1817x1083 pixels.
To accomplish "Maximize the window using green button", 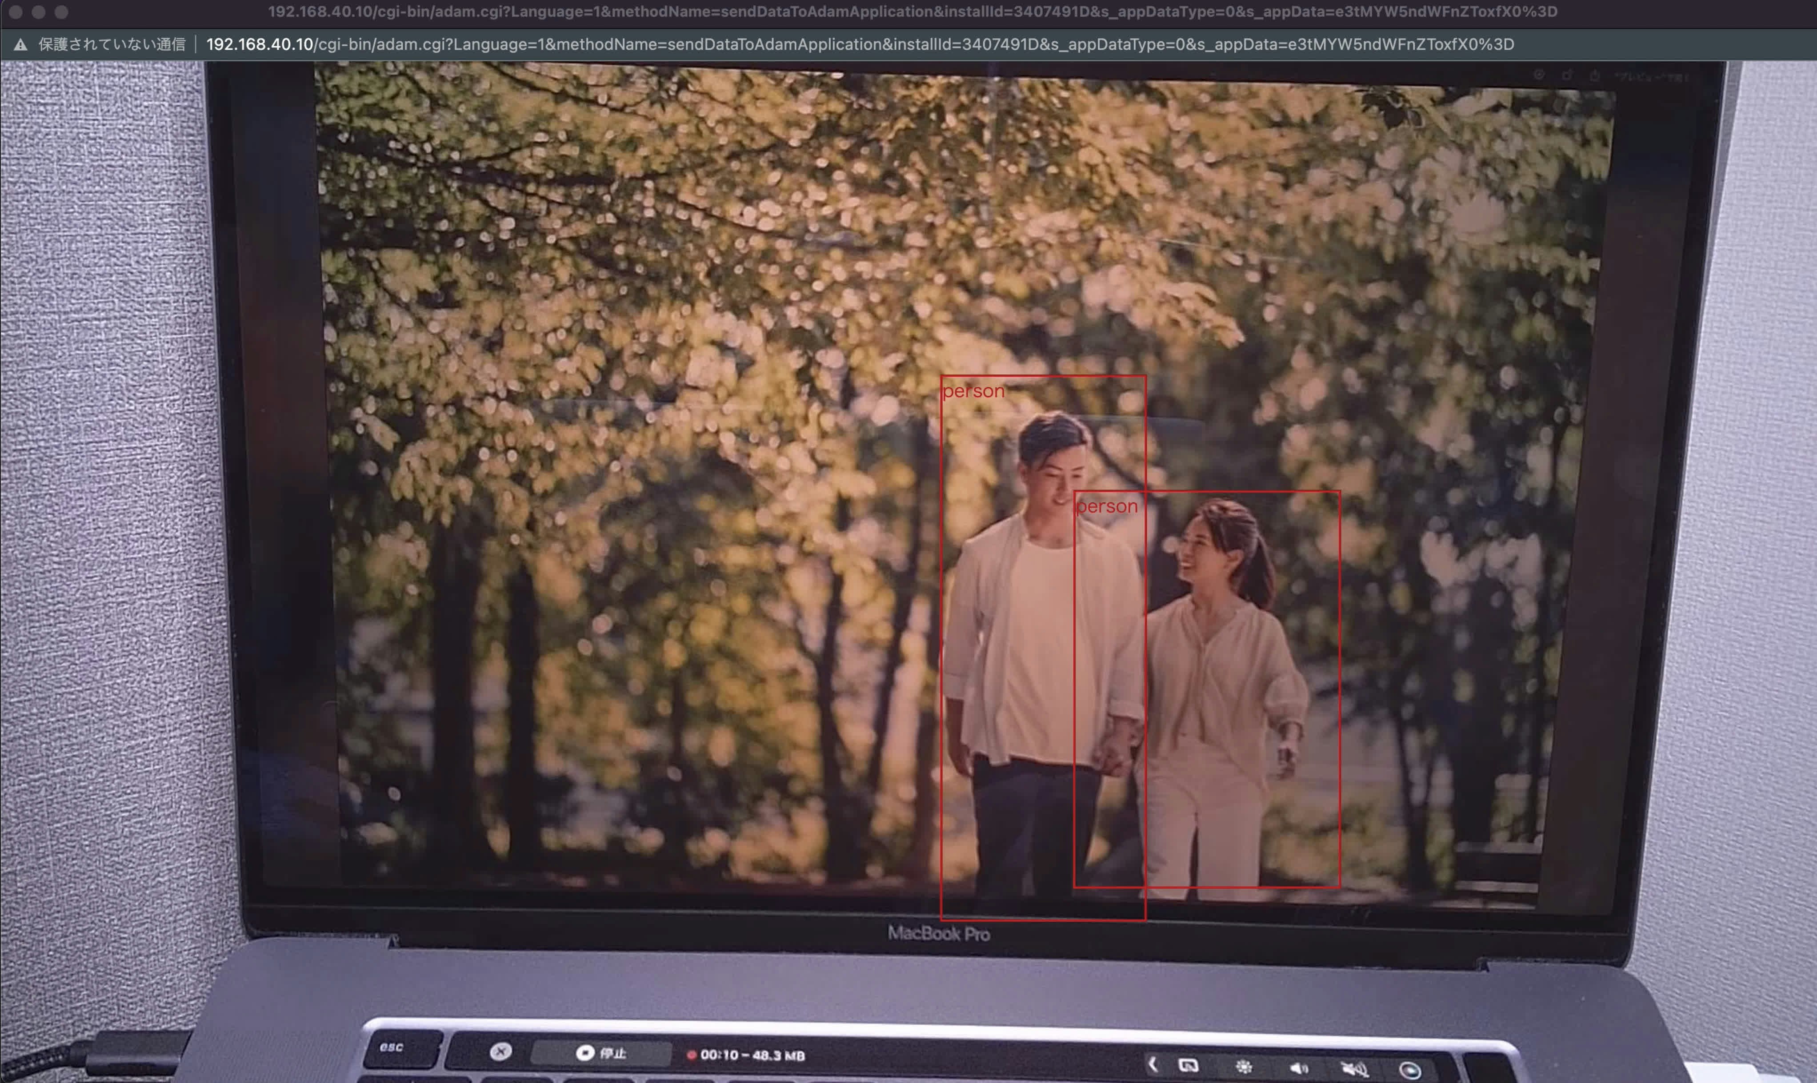I will coord(62,12).
